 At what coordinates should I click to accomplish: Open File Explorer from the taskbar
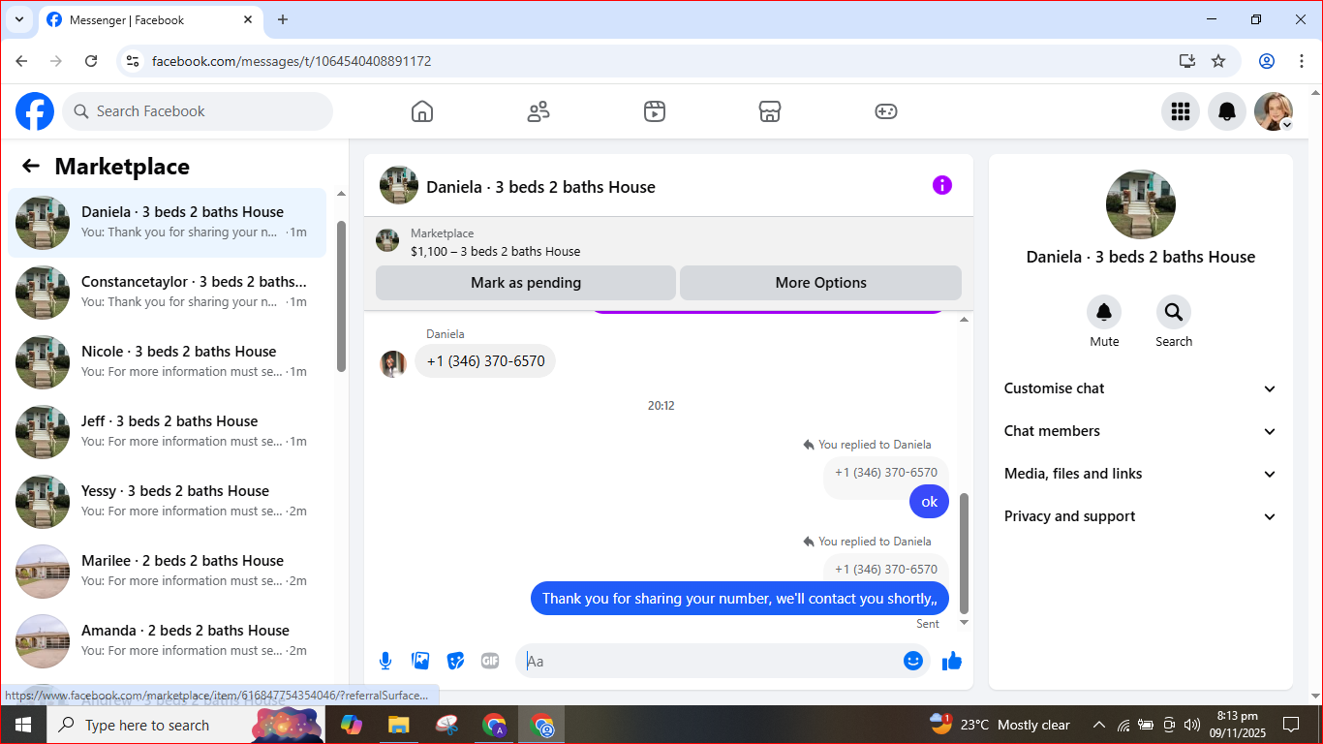398,725
